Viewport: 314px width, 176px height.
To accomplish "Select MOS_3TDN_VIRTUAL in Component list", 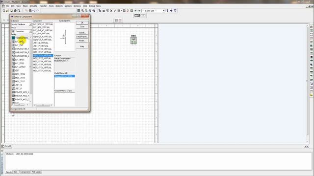I will 43,49.
